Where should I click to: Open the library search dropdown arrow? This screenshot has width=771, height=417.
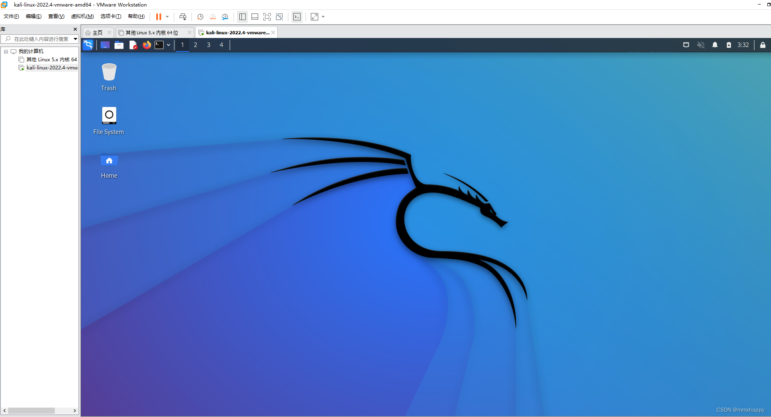point(76,39)
